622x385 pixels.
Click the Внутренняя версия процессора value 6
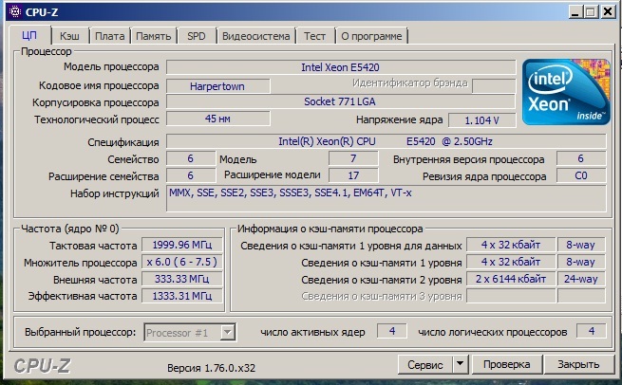(581, 158)
